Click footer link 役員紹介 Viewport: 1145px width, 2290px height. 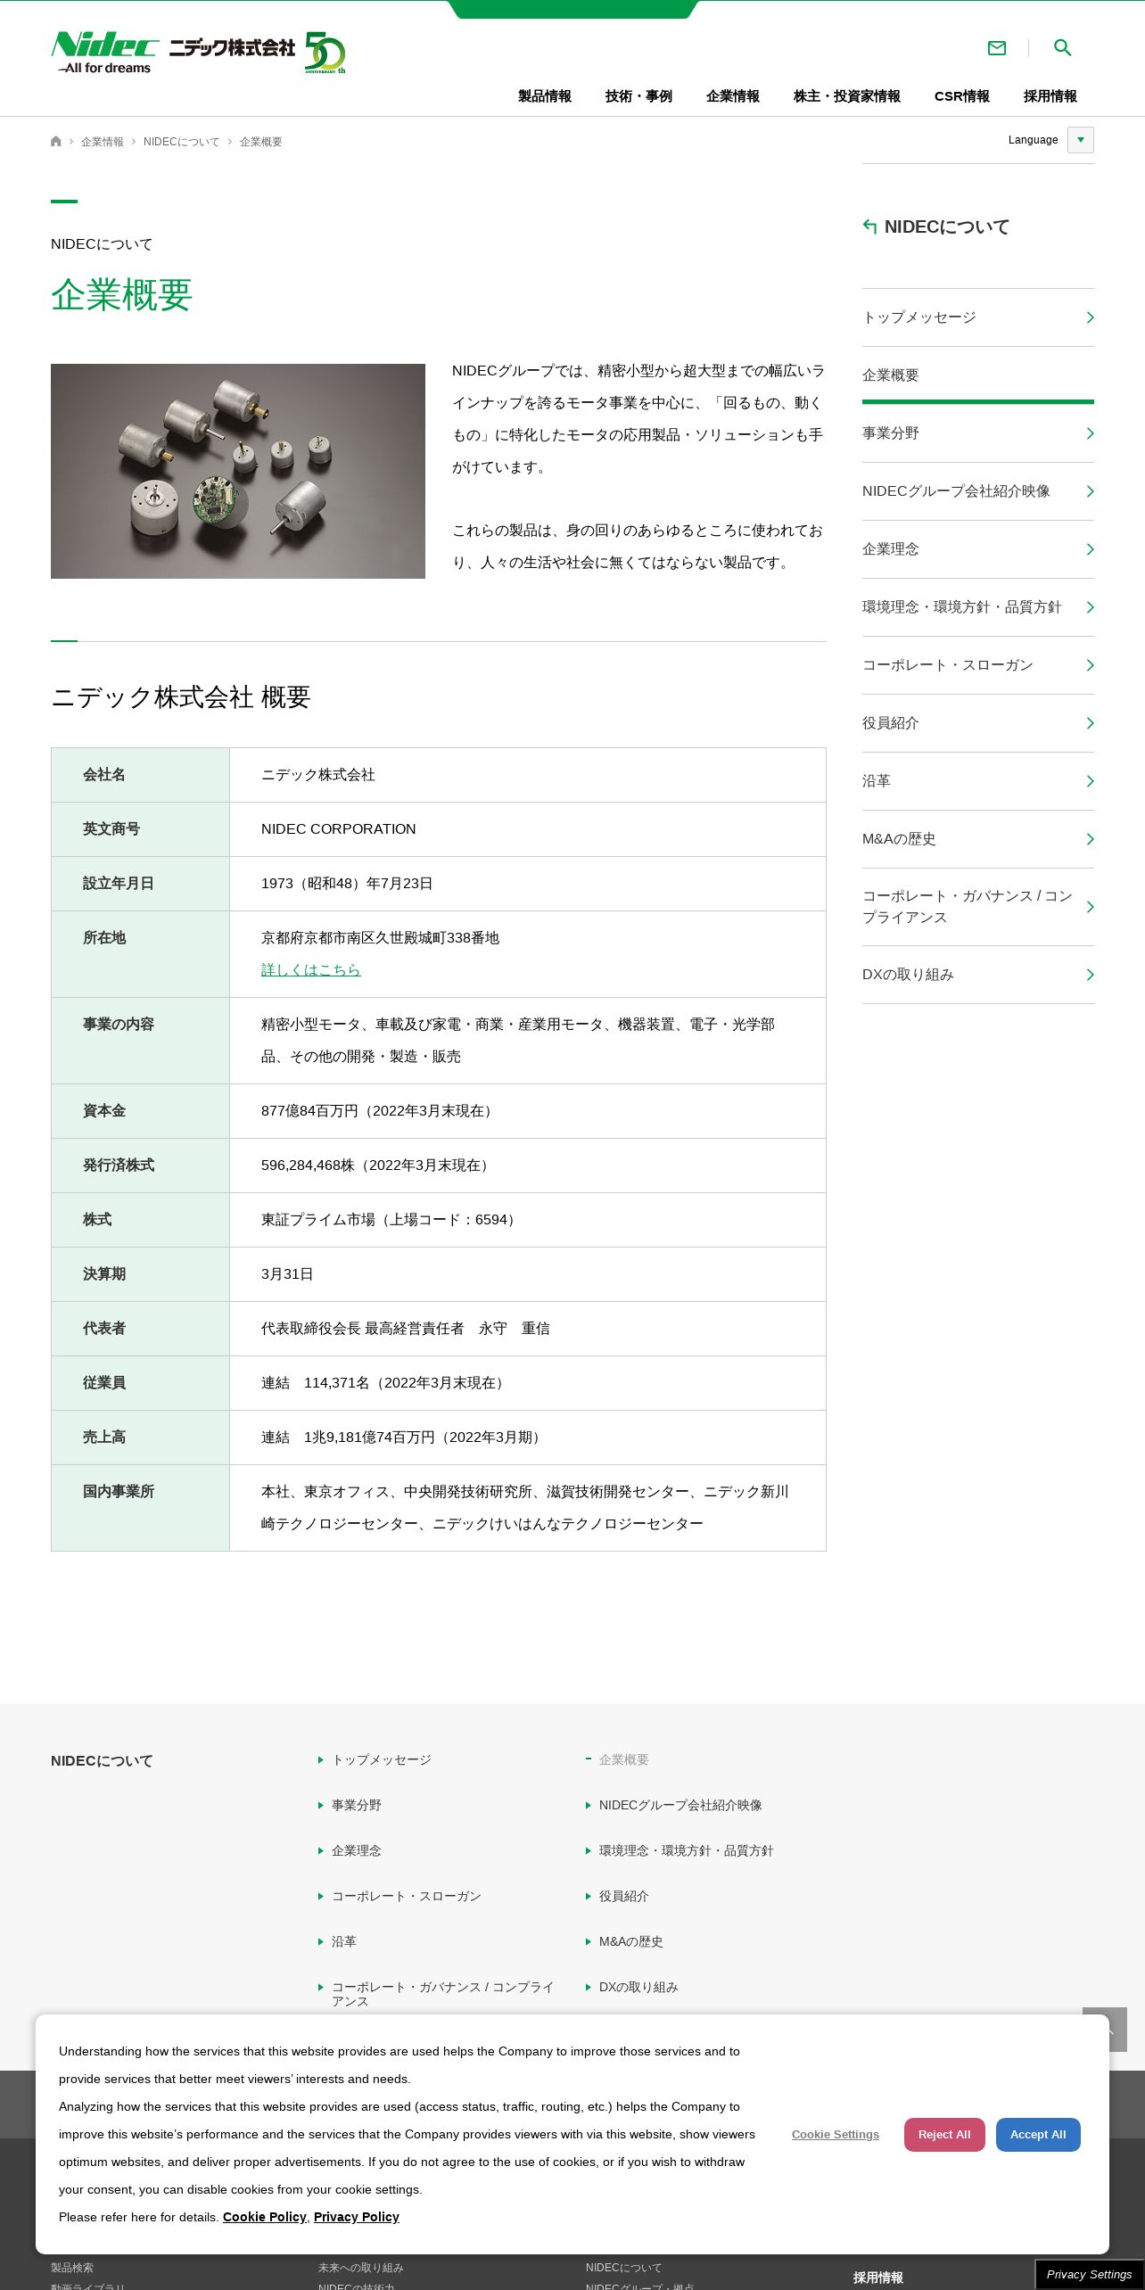click(624, 1896)
